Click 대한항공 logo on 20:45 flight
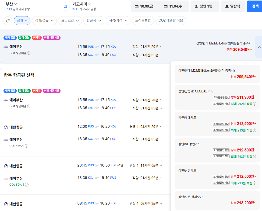This screenshot has height=211, width=262. 6,166
